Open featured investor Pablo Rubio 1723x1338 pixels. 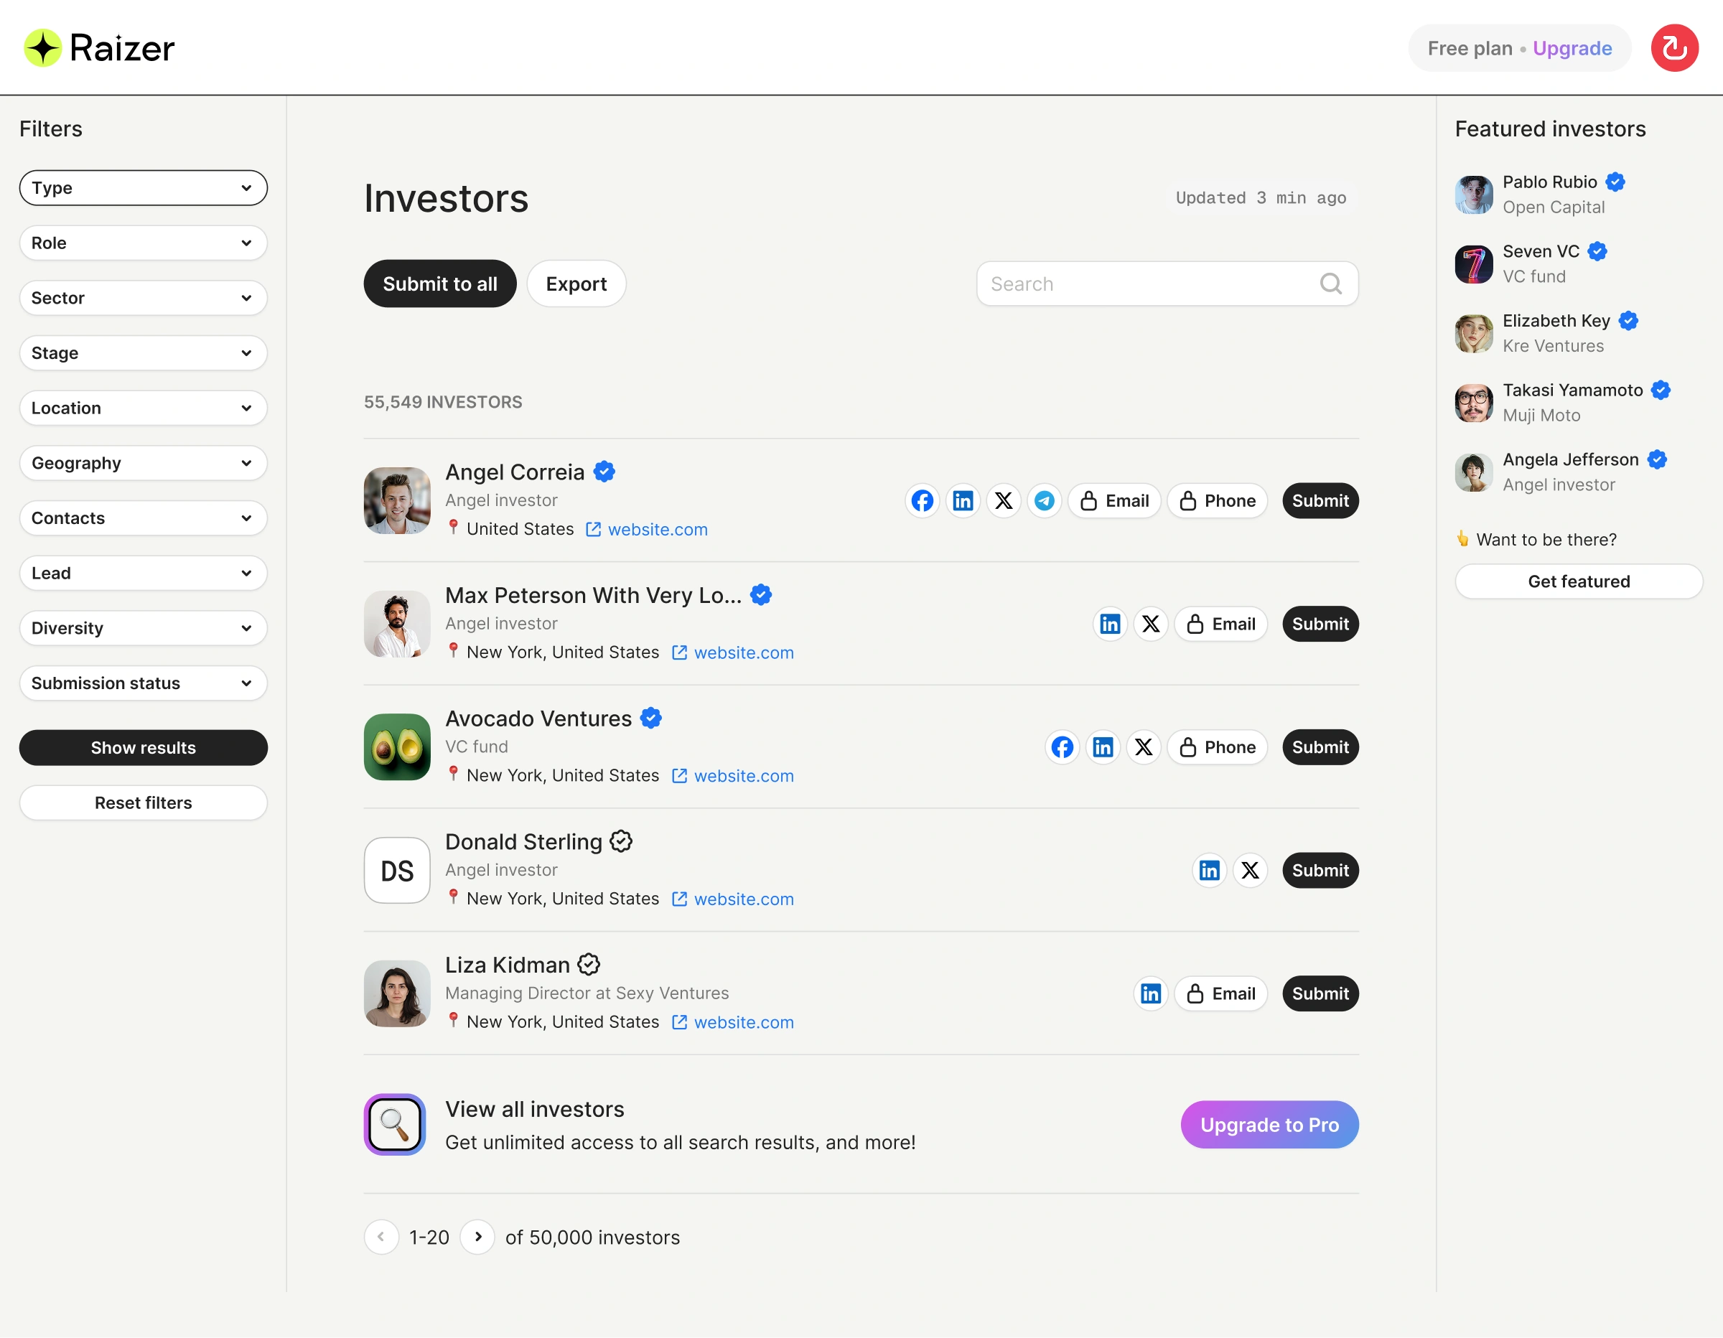[x=1541, y=195]
